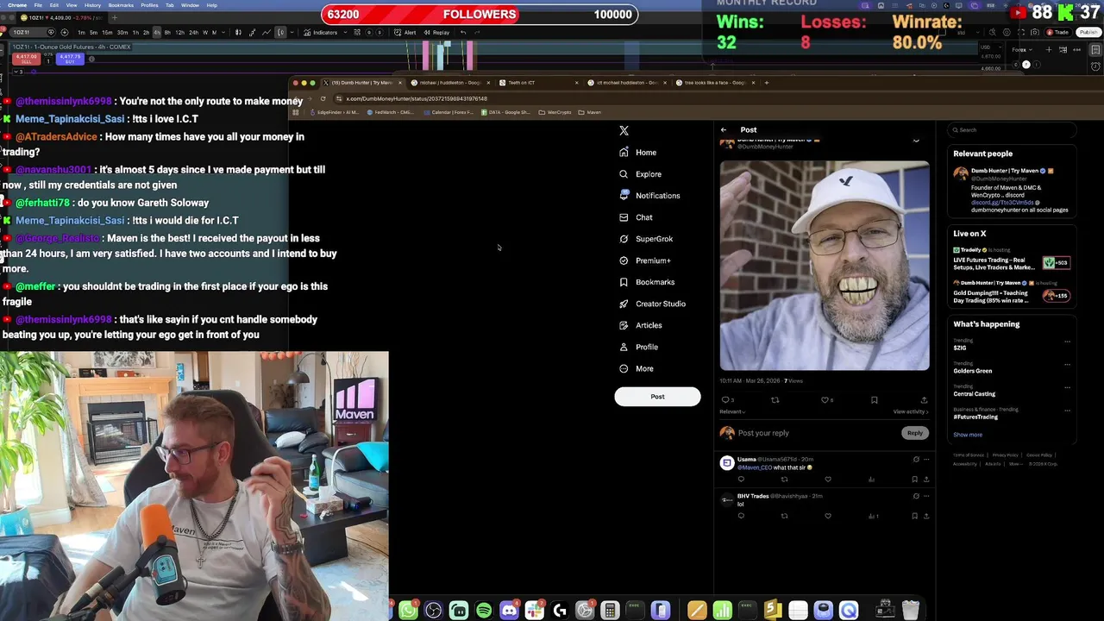Repost the main post via repost icon
The height and width of the screenshot is (621, 1104).
click(x=775, y=400)
